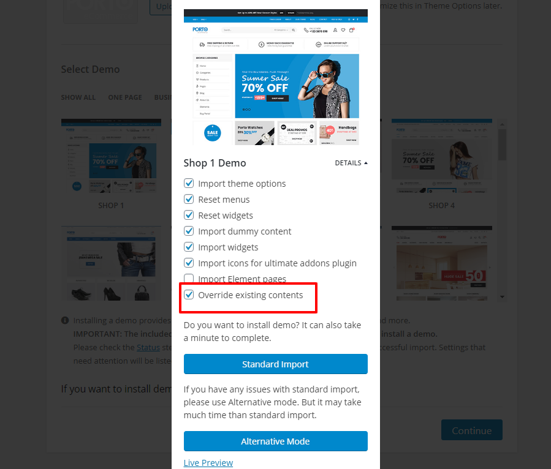The height and width of the screenshot is (469, 551).
Task: Choose the SHOP 1 demo thumbnail
Action: pyautogui.click(x=111, y=156)
